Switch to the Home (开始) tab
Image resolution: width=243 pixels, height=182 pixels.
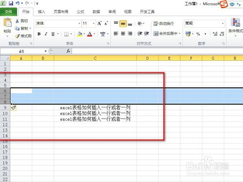tap(26, 12)
